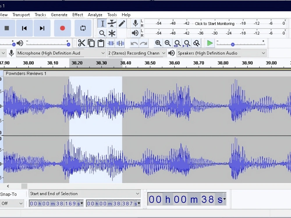Expand the Recording Channels dropdown

[x=136, y=53]
